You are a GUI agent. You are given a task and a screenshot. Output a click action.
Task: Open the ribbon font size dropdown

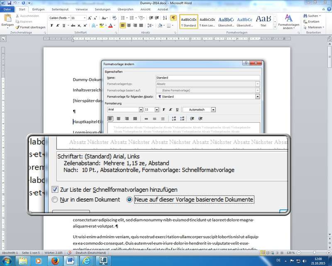click(85, 18)
